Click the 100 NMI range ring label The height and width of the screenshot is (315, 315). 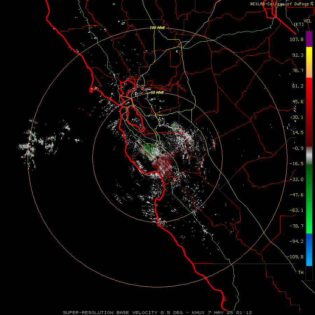(x=157, y=28)
